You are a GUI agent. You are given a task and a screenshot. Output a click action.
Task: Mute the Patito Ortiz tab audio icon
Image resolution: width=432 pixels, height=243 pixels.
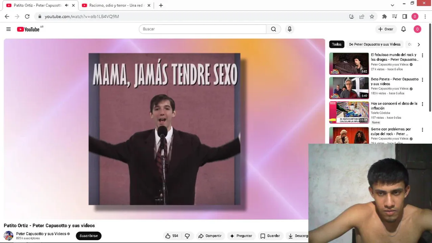coord(67,5)
